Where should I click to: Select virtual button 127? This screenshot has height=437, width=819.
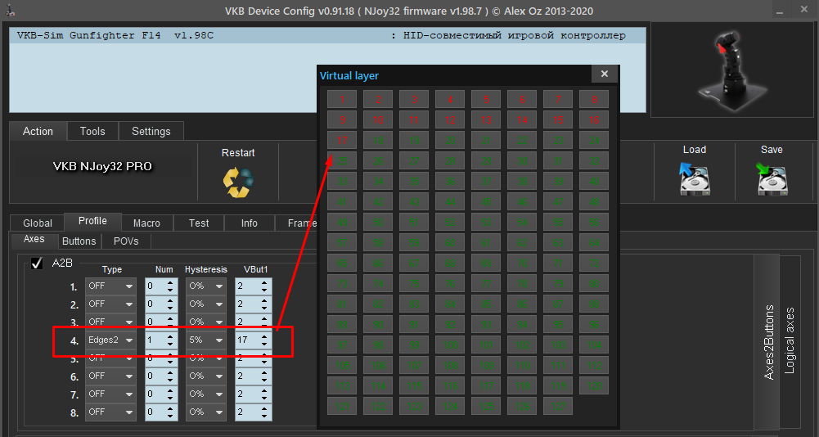point(558,406)
